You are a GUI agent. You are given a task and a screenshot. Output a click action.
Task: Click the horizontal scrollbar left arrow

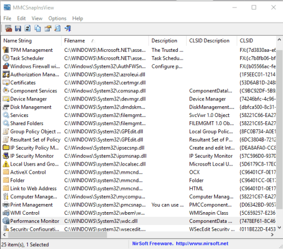coord(4,235)
